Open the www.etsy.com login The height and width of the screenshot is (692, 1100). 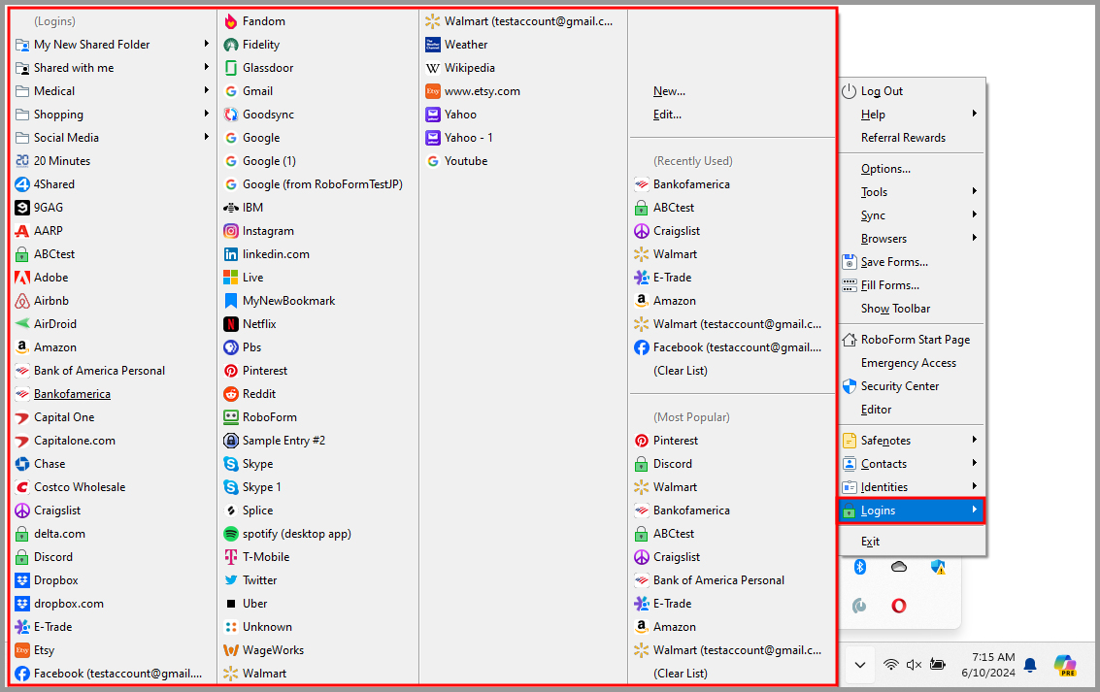point(522,91)
